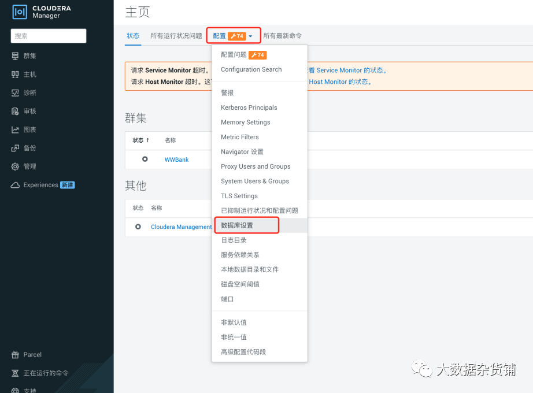This screenshot has width=533, height=393.
Task: Click the 74 badge beside 配置问题
Action: click(258, 55)
